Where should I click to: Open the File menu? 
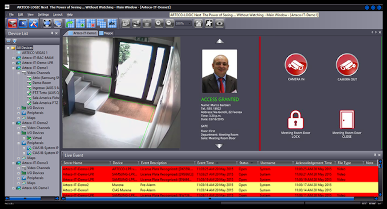coord(12,15)
